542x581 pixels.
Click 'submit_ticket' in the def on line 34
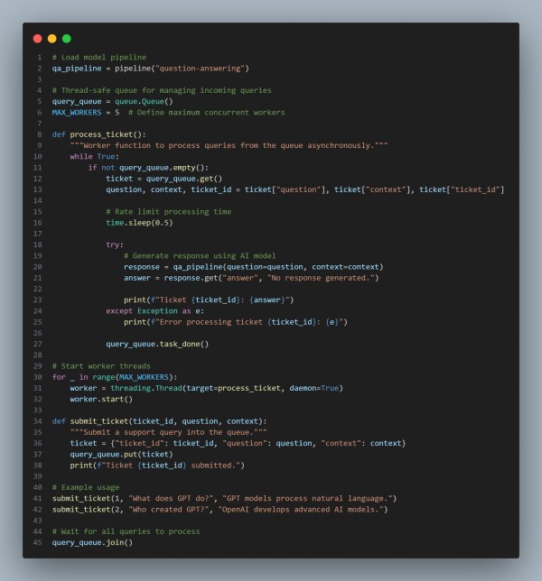[99, 421]
